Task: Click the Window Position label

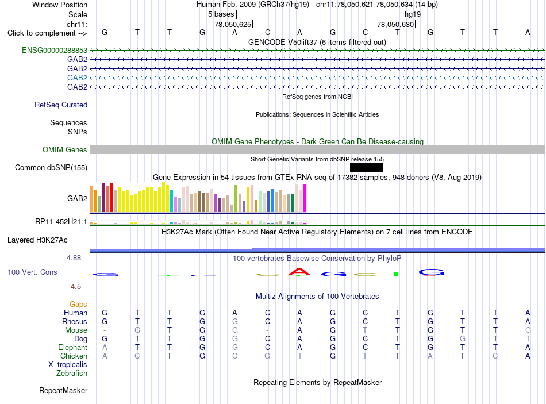Action: (60, 5)
